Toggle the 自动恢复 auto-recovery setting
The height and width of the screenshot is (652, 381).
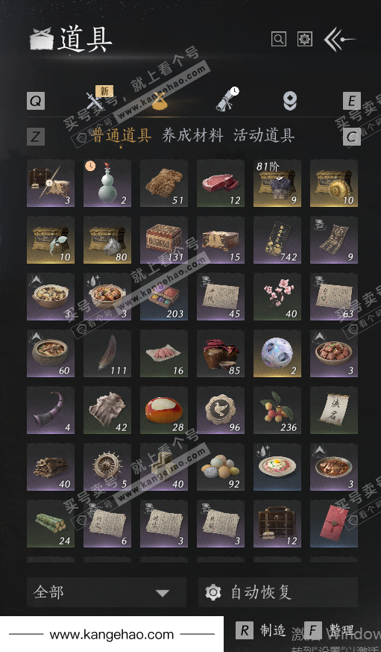(277, 592)
